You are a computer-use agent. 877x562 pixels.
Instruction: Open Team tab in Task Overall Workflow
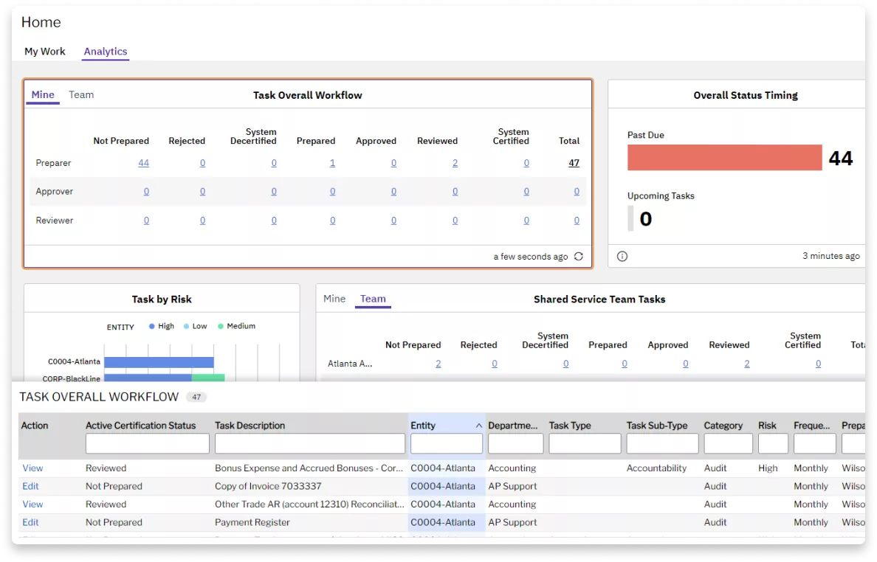point(81,94)
